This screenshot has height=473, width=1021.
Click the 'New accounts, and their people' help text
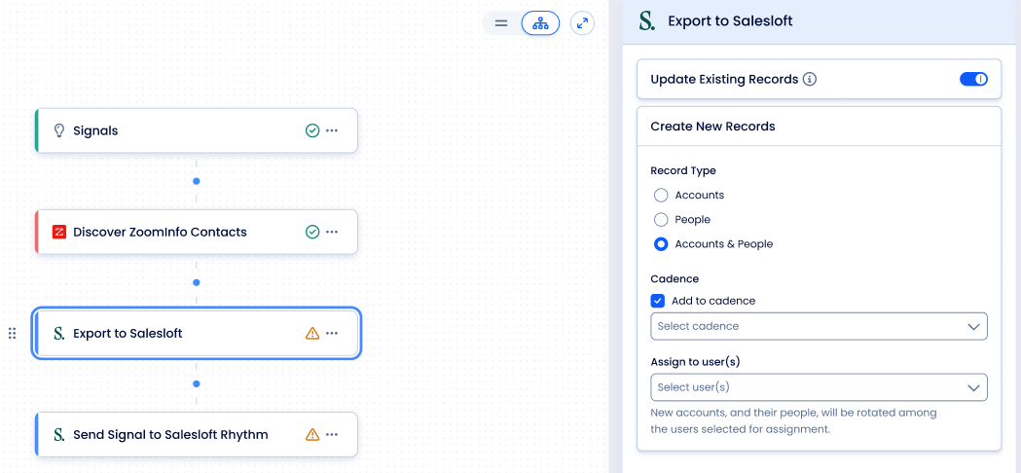click(794, 421)
